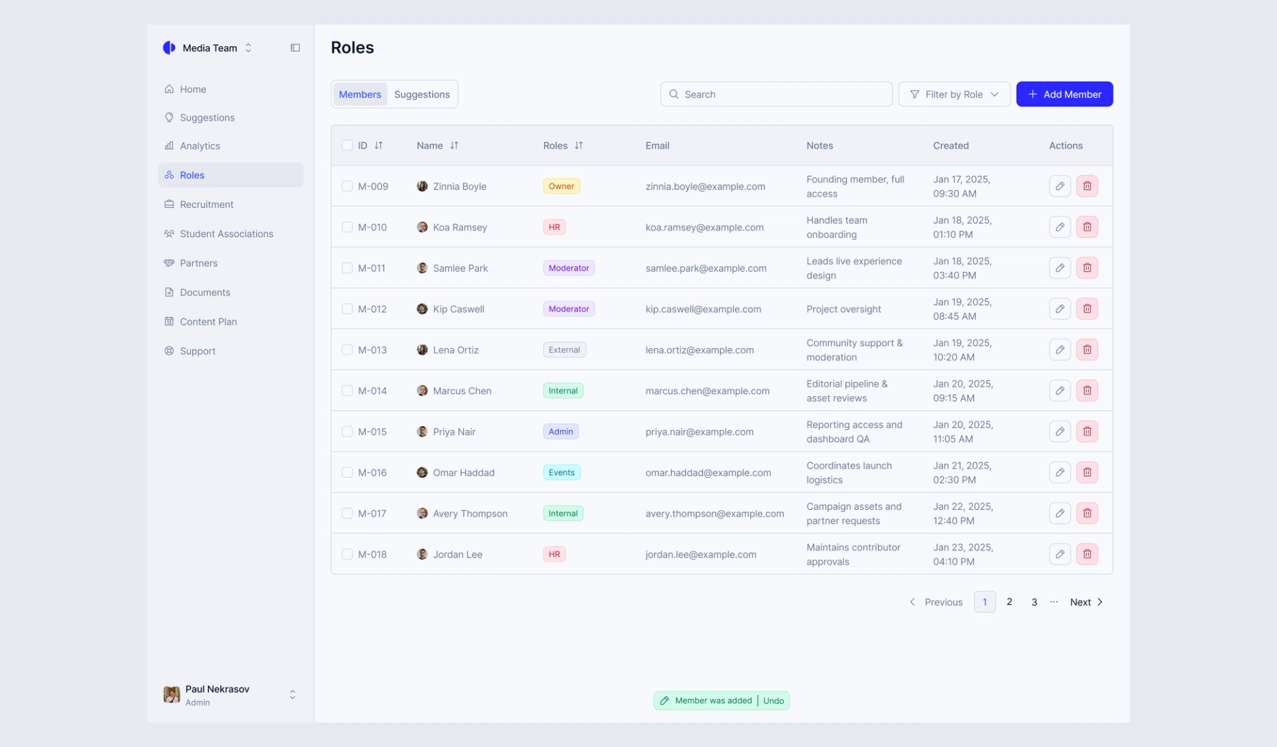Click Omar Haddad's Events role badge

[x=561, y=473]
